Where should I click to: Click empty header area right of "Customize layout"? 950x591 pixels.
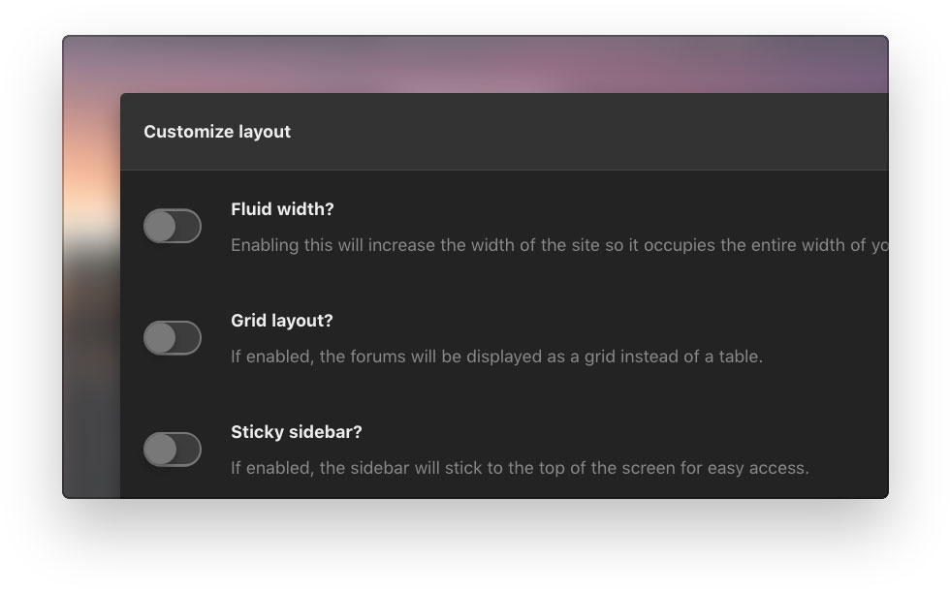pyautogui.click(x=582, y=132)
